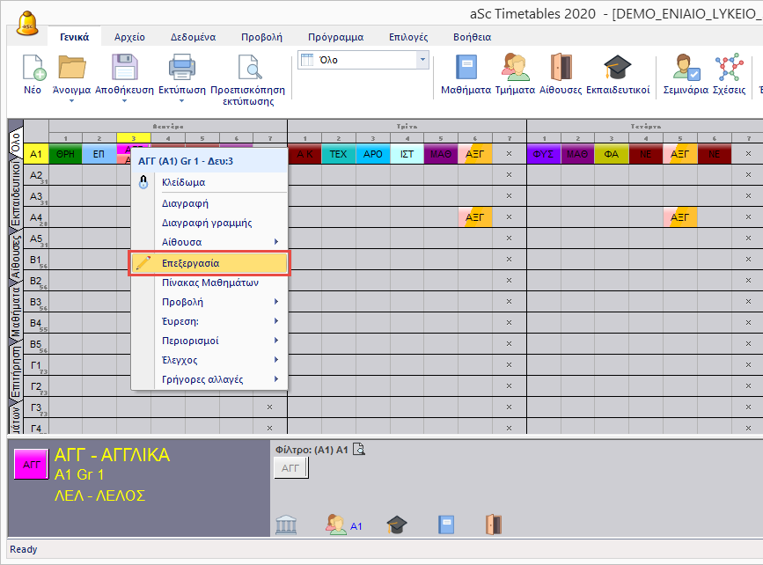Open the Άνοιγμα folder icon

point(73,69)
